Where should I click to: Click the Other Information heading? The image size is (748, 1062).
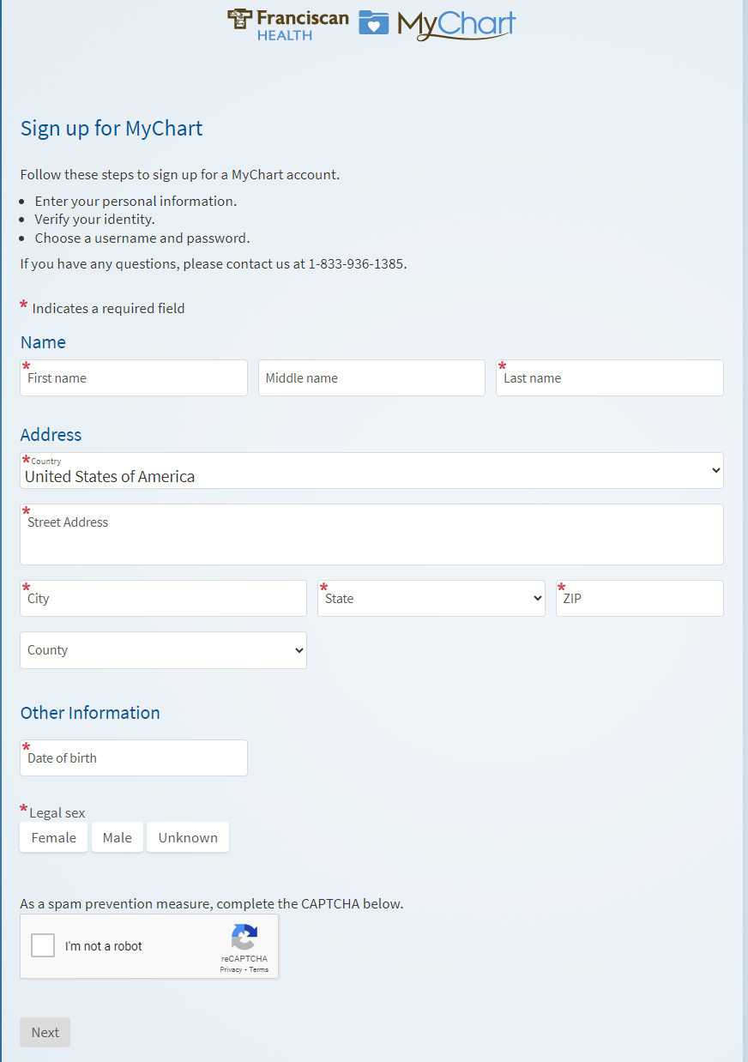point(90,713)
